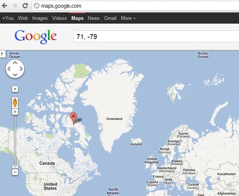Viewport: 239px width, 196px height.
Task: Click the Sverige (Sweden) map label
Action: tap(174, 143)
